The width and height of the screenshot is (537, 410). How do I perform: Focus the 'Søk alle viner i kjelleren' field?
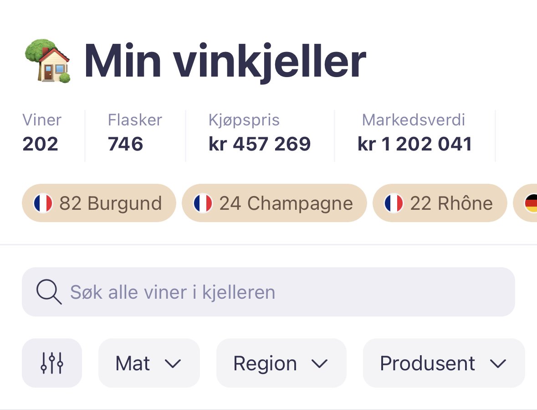(x=268, y=292)
